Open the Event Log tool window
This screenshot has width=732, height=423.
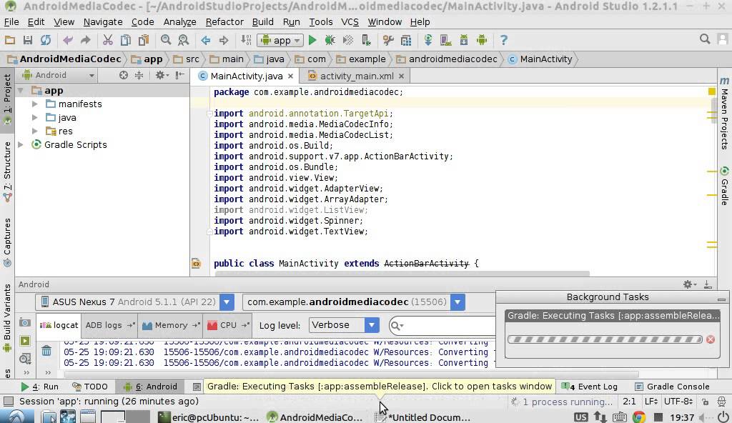pos(590,387)
